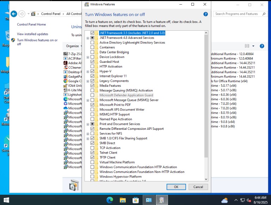The image size is (271, 205).
Task: Click the IObit Unlocker icon in programs list
Action: pyautogui.click(x=66, y=85)
